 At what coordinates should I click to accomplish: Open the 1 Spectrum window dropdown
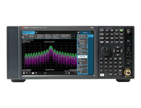(x=28, y=40)
